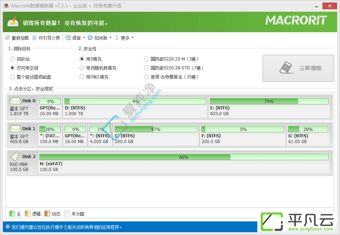Click the MACRORIT logo in banner
This screenshot has width=340, height=235.
pyautogui.click(x=296, y=20)
